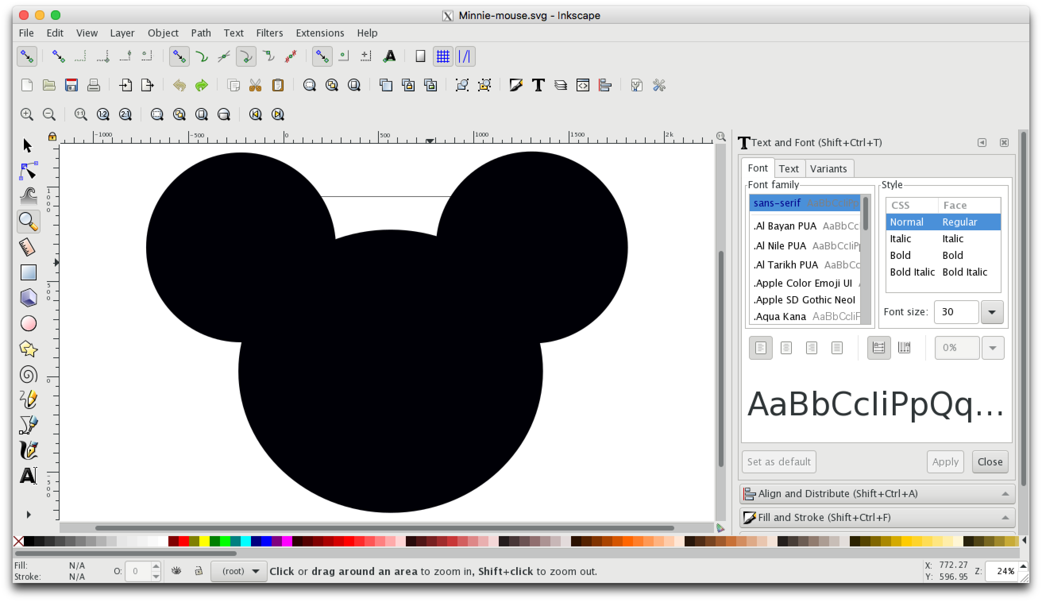
Task: Click the Paste clipboard icon
Action: tap(277, 85)
